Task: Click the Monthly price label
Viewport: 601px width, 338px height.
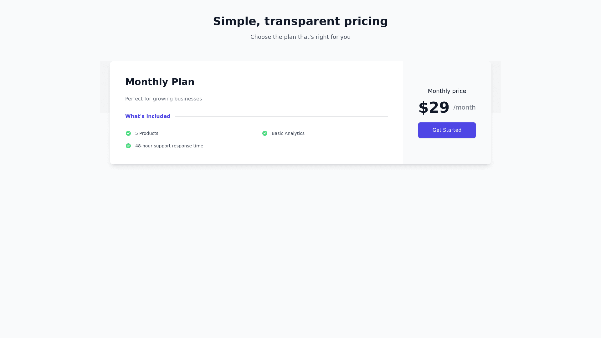Action: pyautogui.click(x=447, y=91)
